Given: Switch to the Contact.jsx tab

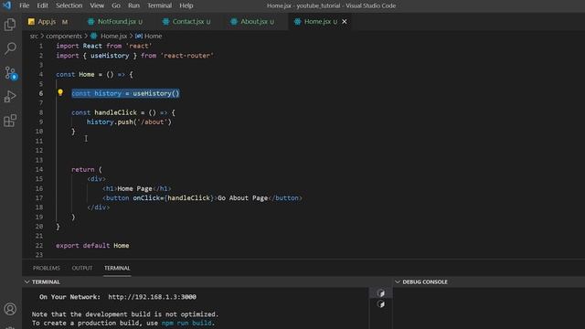Looking at the screenshot, I should 188,22.
